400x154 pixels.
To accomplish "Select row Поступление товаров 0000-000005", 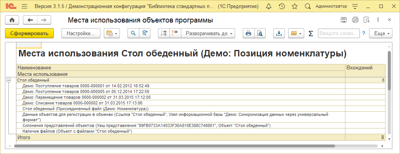I will (x=201, y=91).
